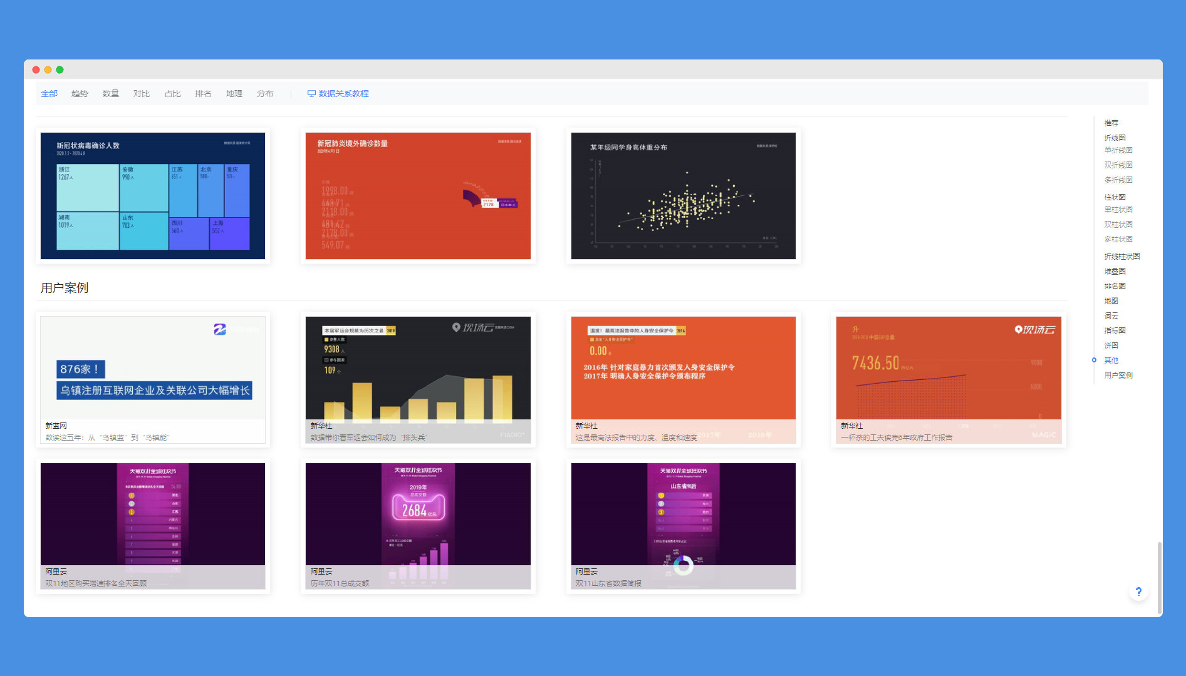Jump to 折线图 section

(1115, 138)
